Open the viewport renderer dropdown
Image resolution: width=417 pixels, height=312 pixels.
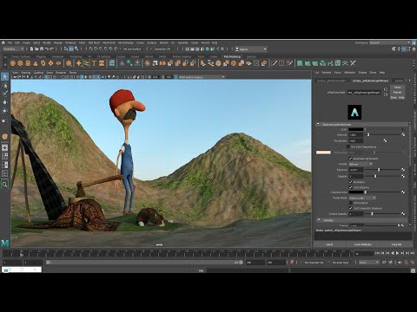(x=202, y=77)
